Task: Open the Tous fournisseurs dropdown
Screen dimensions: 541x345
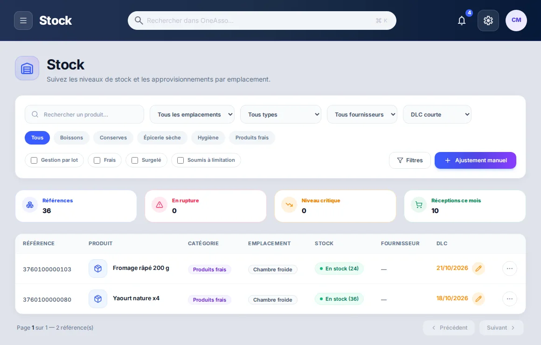Action: tap(362, 114)
